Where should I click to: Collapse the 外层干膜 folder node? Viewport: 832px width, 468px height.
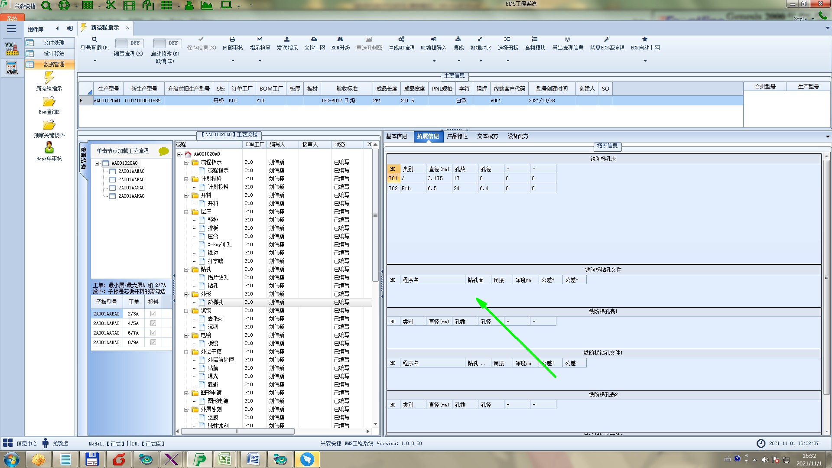(187, 352)
